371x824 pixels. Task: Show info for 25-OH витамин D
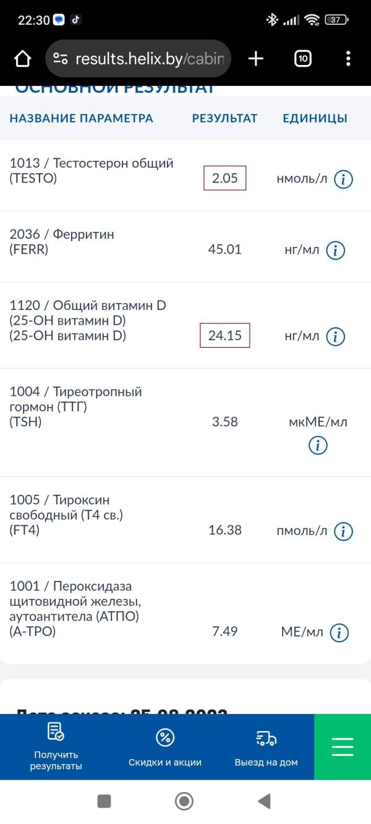point(335,337)
